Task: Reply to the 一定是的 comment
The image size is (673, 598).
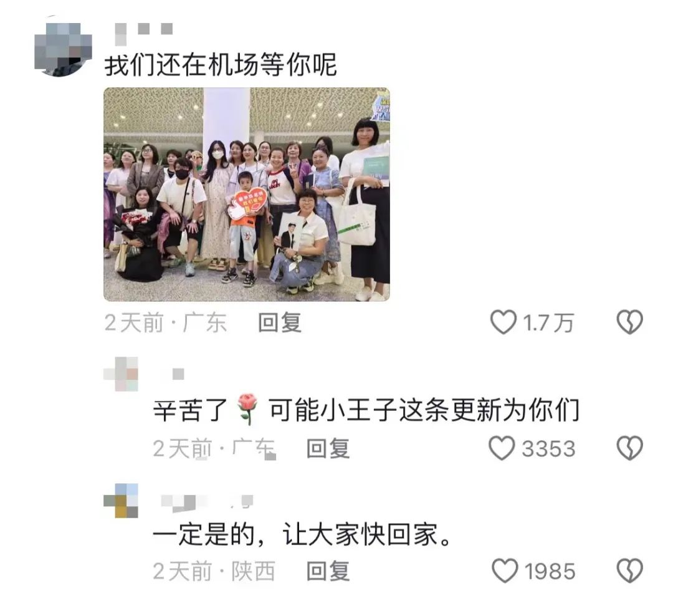Action: click(x=328, y=571)
